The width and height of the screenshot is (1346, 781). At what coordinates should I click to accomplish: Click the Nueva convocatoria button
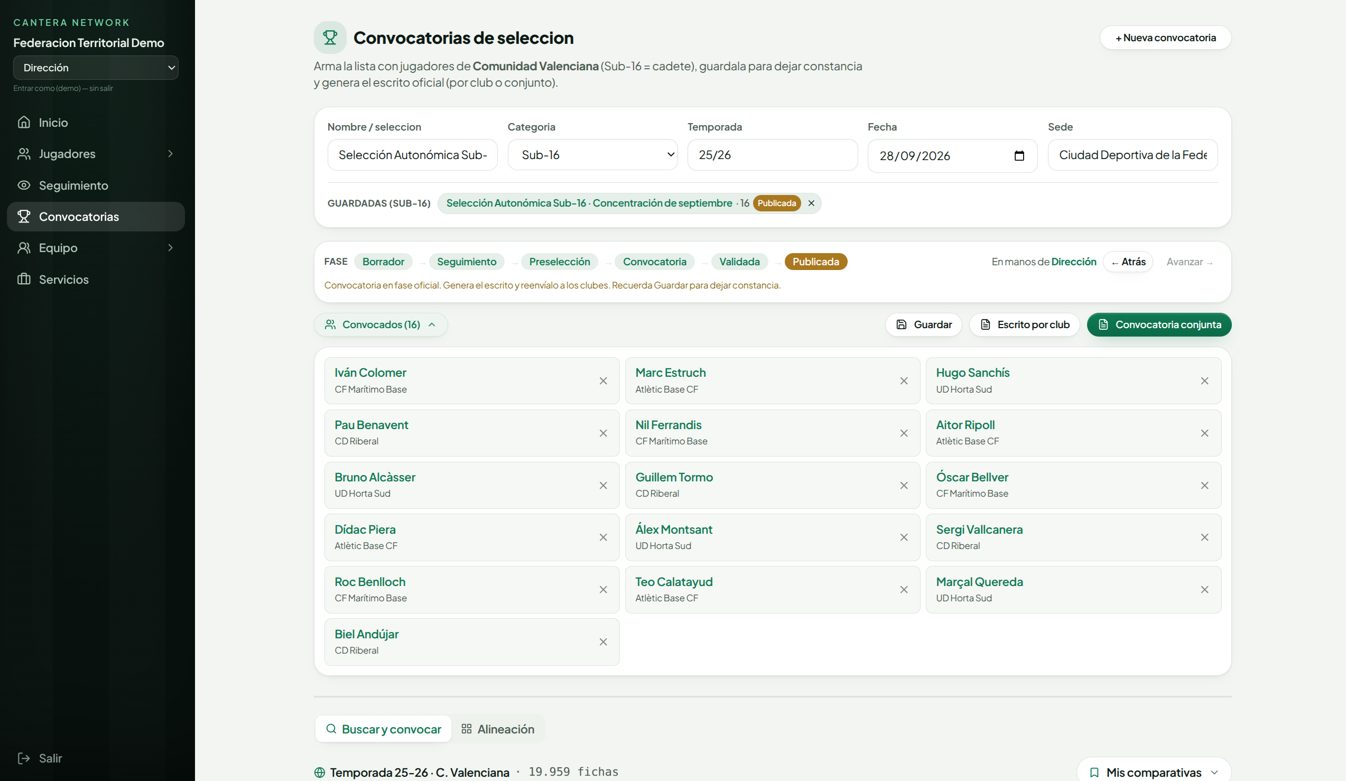click(x=1165, y=38)
